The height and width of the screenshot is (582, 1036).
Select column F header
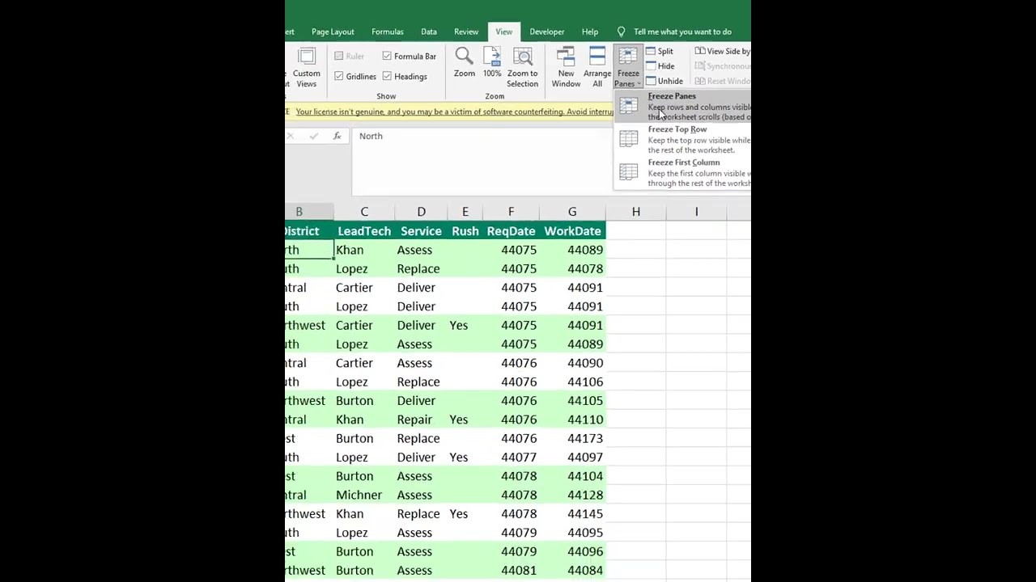tap(511, 212)
